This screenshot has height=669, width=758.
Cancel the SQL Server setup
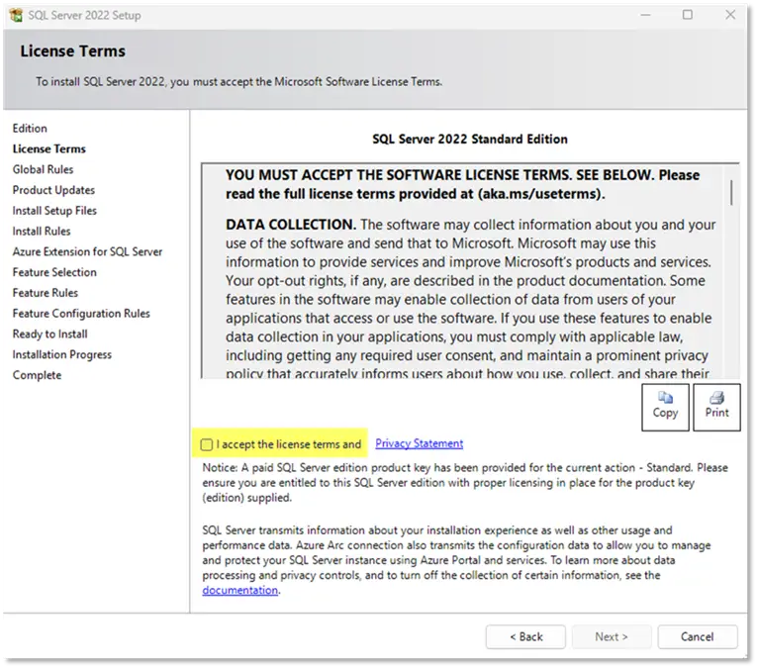tap(697, 636)
